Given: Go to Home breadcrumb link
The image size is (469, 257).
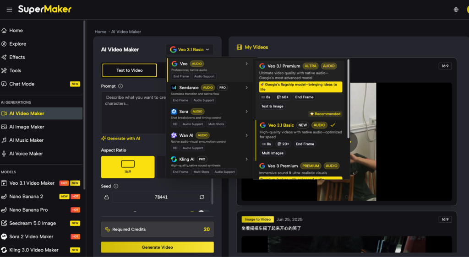Looking at the screenshot, I should tap(100, 32).
